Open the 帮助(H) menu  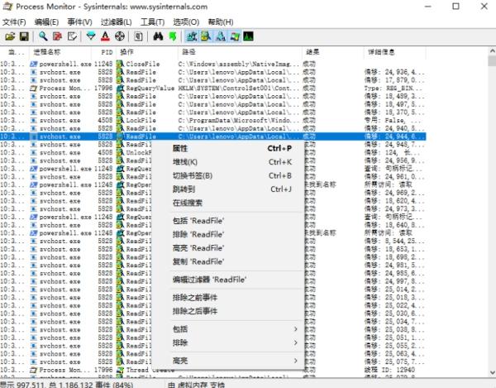point(221,22)
